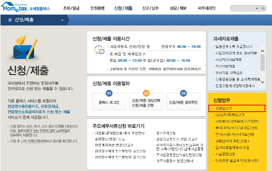This screenshot has width=272, height=171.
Task: Click the 주요세무서류신청 바로가기 heading
Action: [118, 126]
